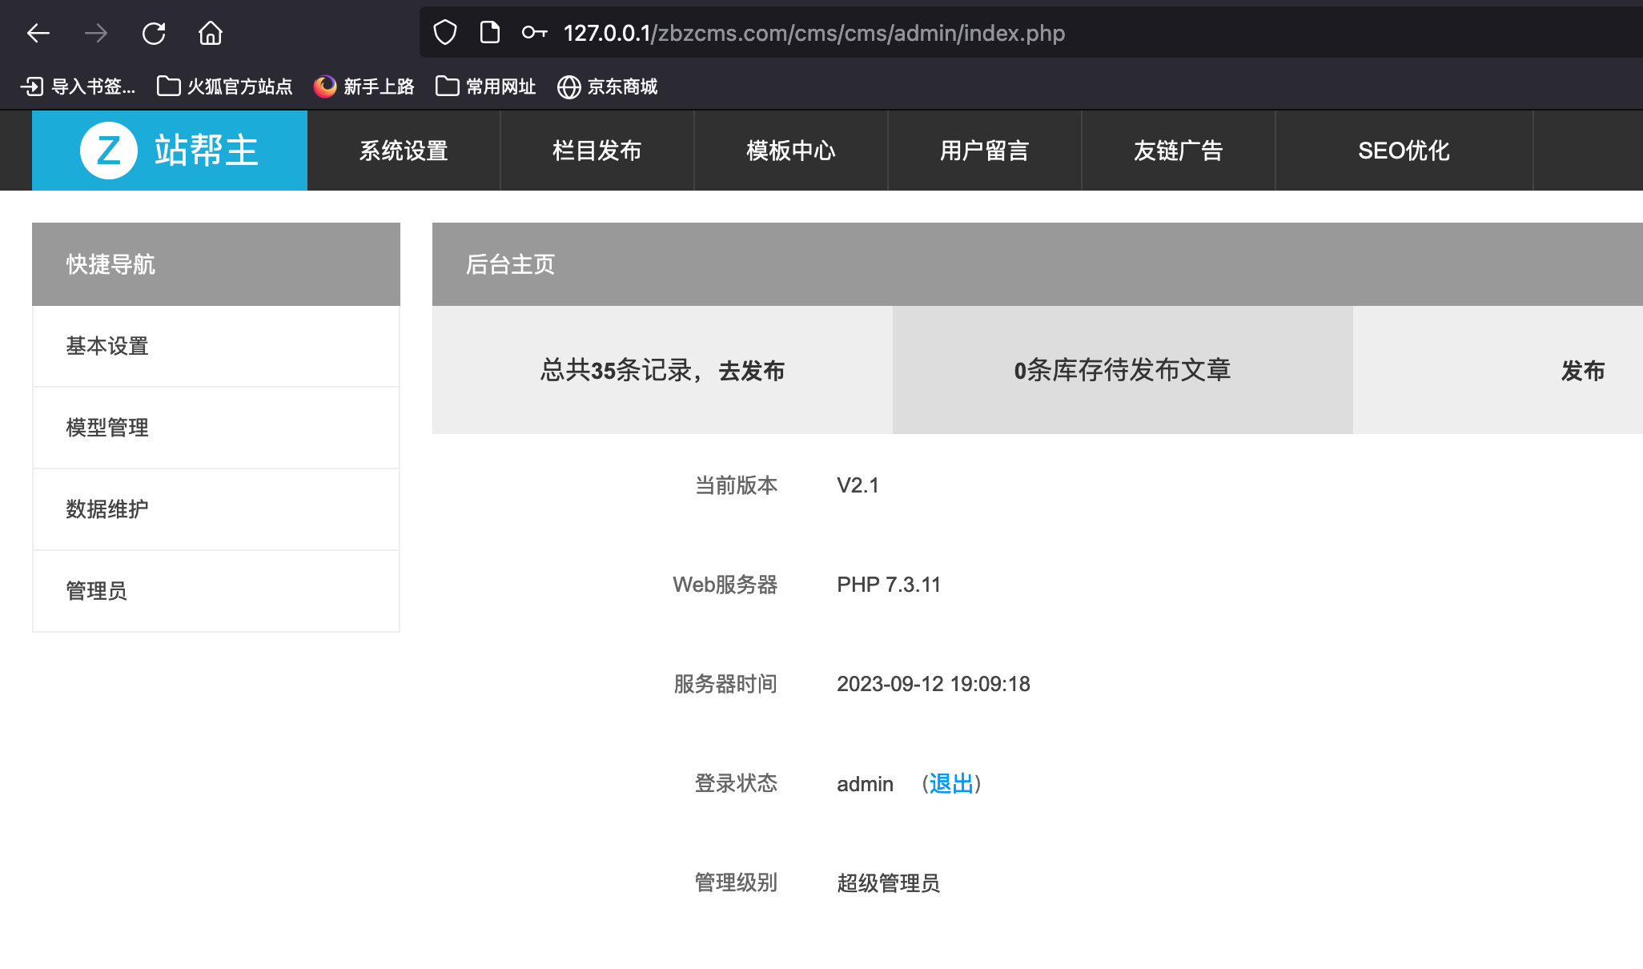Click the browser forward arrow

95,33
